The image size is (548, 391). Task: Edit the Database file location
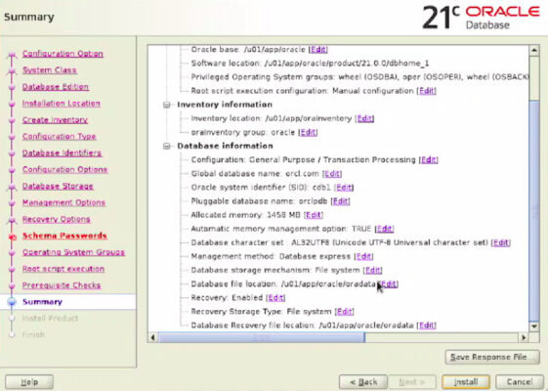pyautogui.click(x=389, y=284)
